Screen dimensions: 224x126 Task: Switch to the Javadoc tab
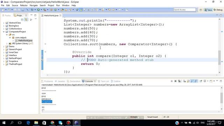60,81
